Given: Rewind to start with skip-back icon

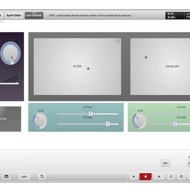Looking at the screenshot, I should [x=134, y=176].
